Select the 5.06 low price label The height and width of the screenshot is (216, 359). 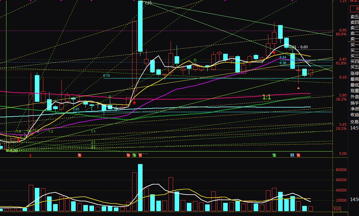[13, 151]
